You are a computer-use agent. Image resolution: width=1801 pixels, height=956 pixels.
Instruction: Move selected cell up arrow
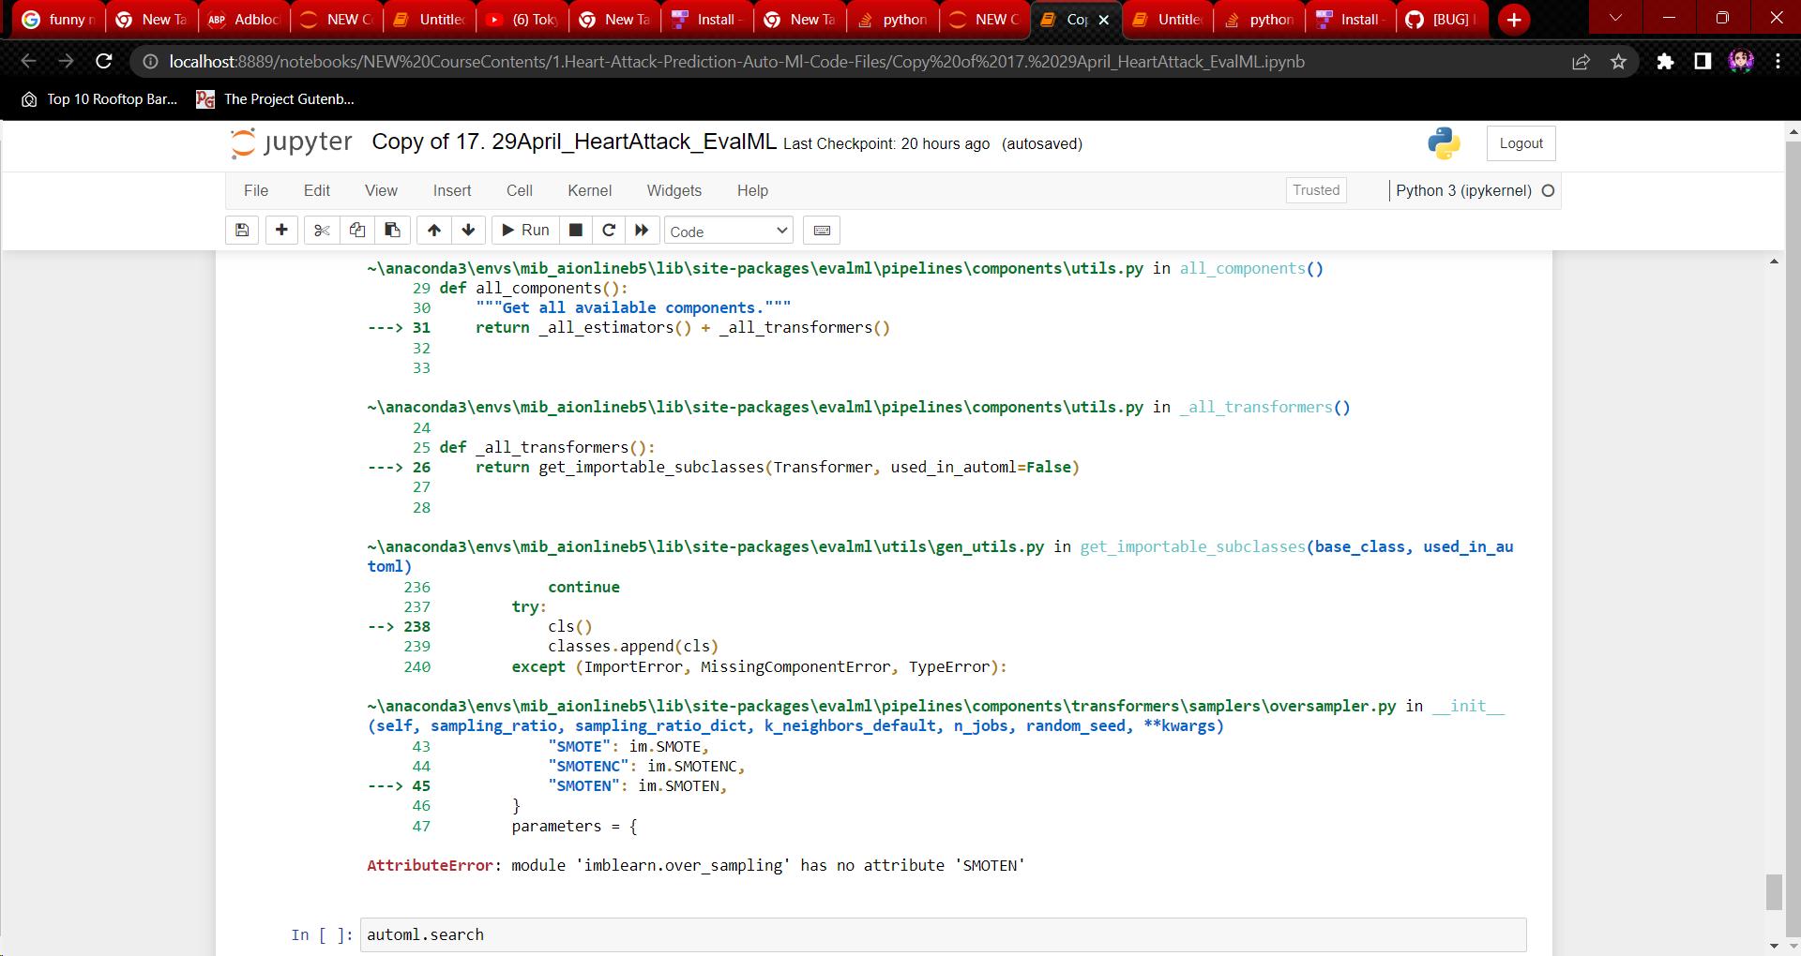(x=433, y=231)
